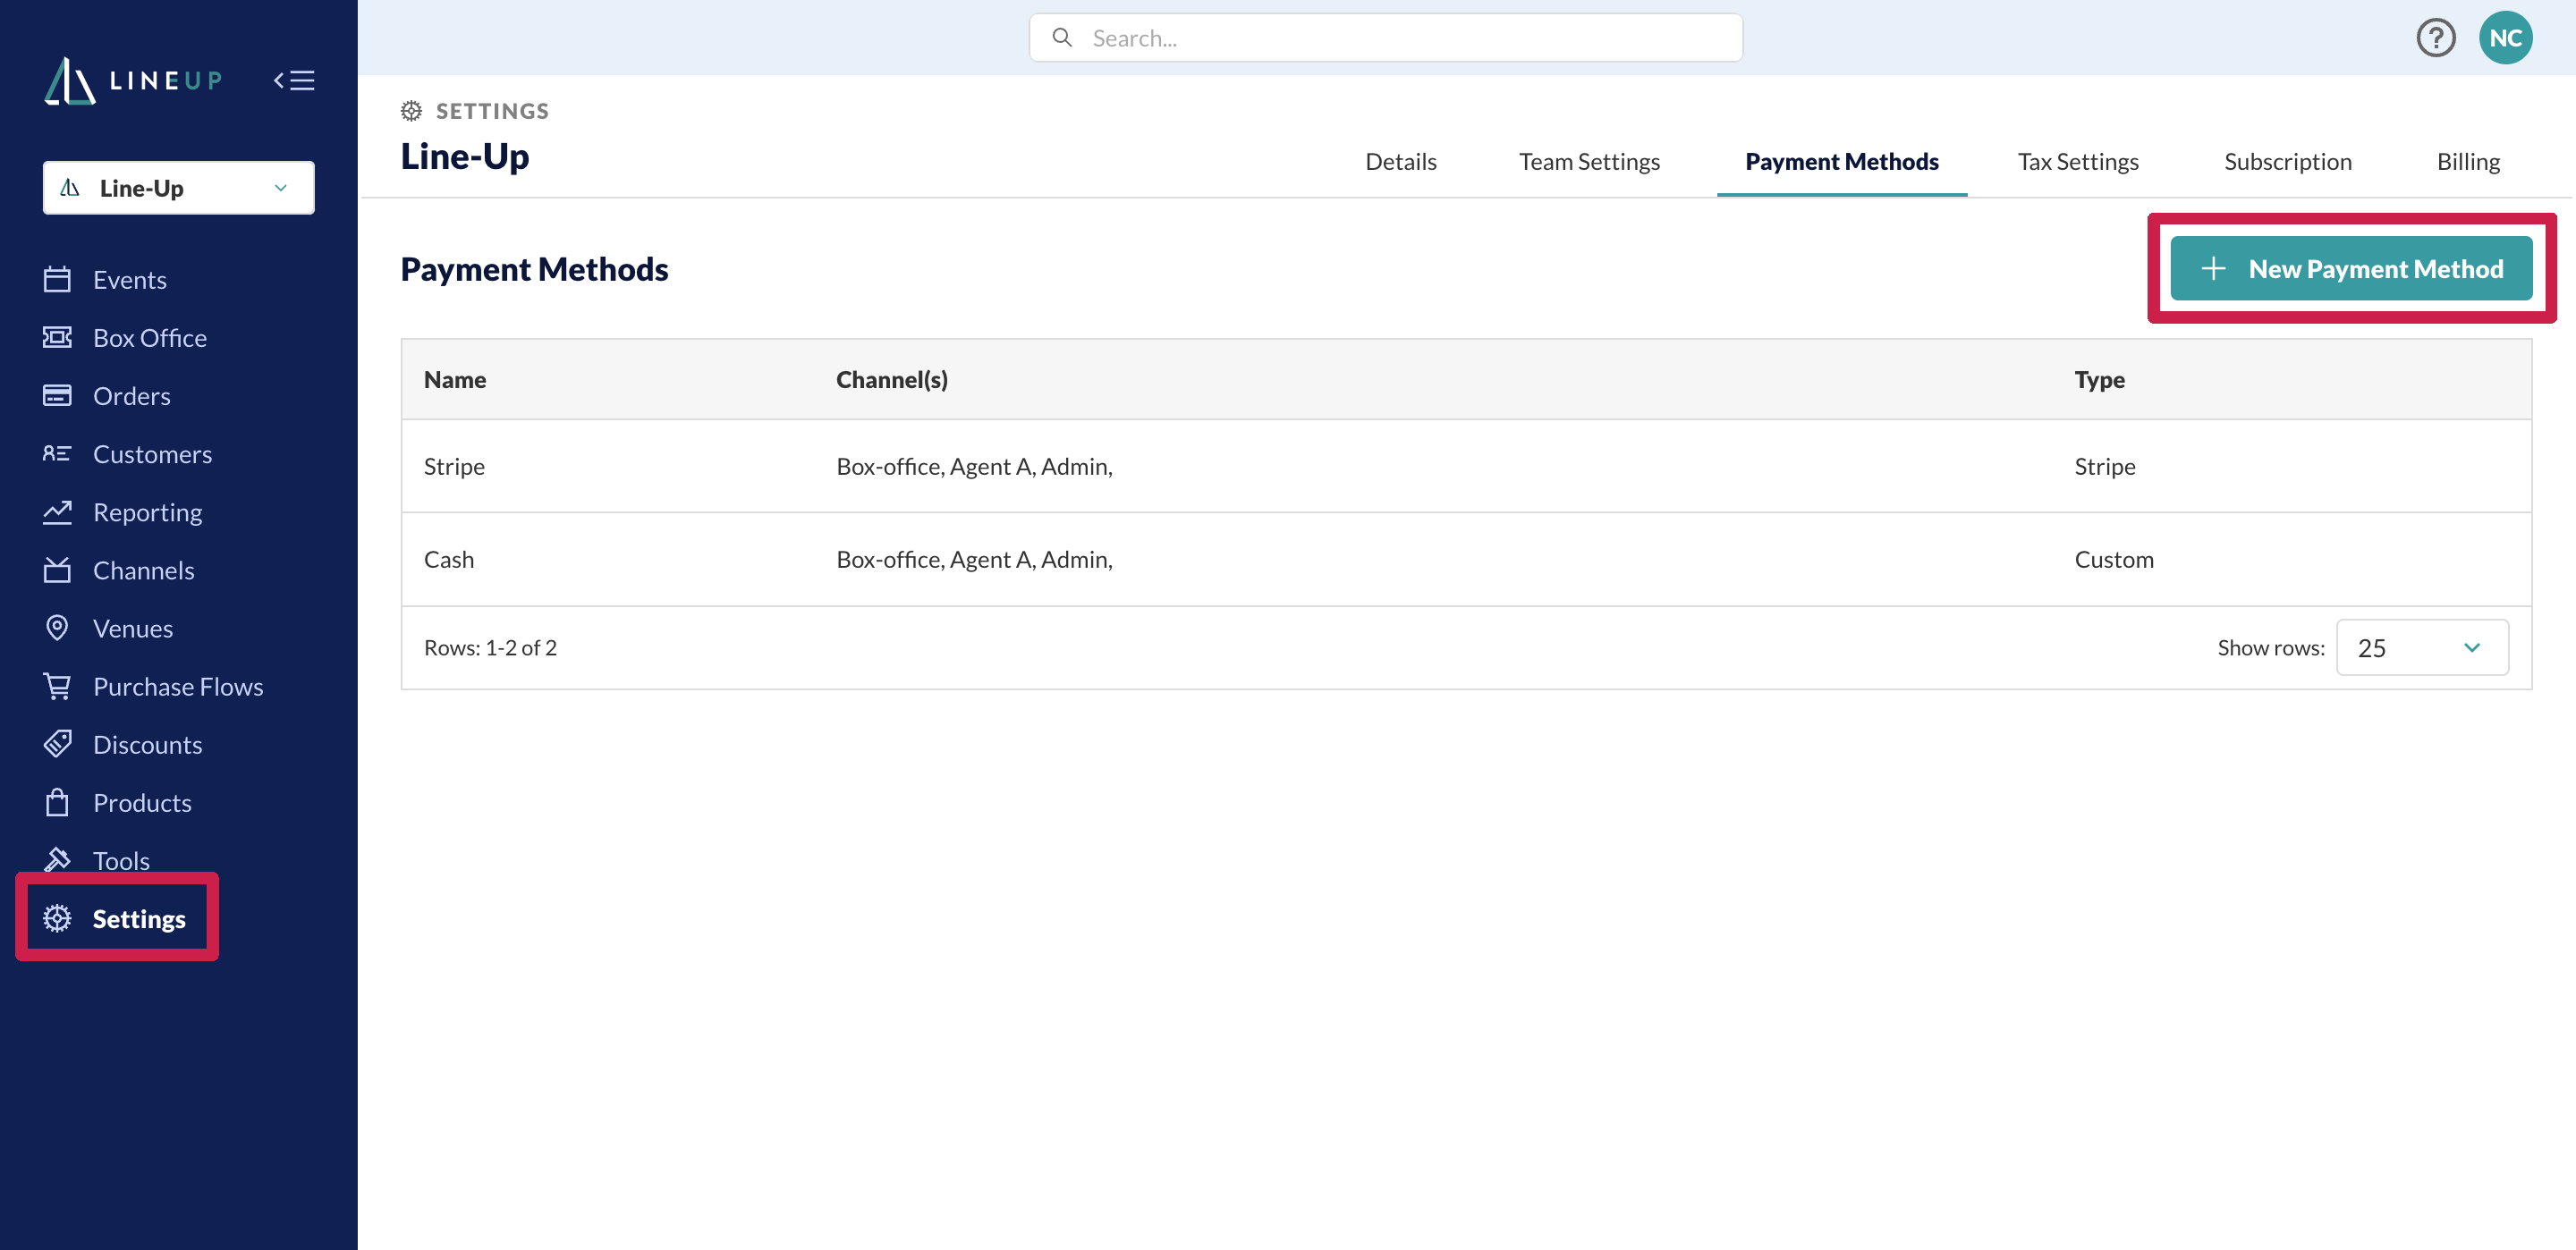Open the Billing tab
Image resolution: width=2576 pixels, height=1250 pixels.
[2467, 161]
